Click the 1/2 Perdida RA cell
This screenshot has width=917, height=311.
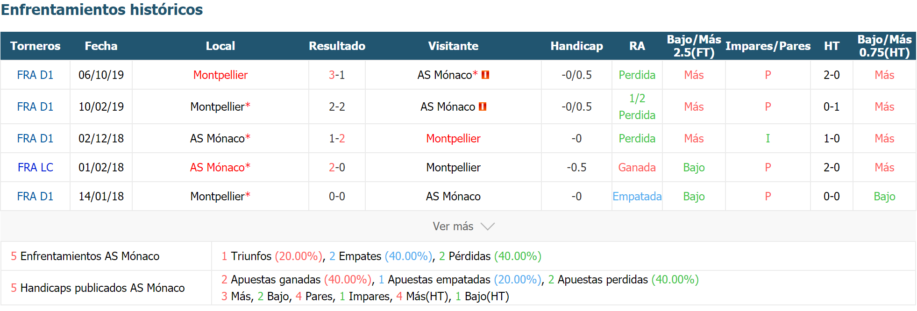coord(637,106)
